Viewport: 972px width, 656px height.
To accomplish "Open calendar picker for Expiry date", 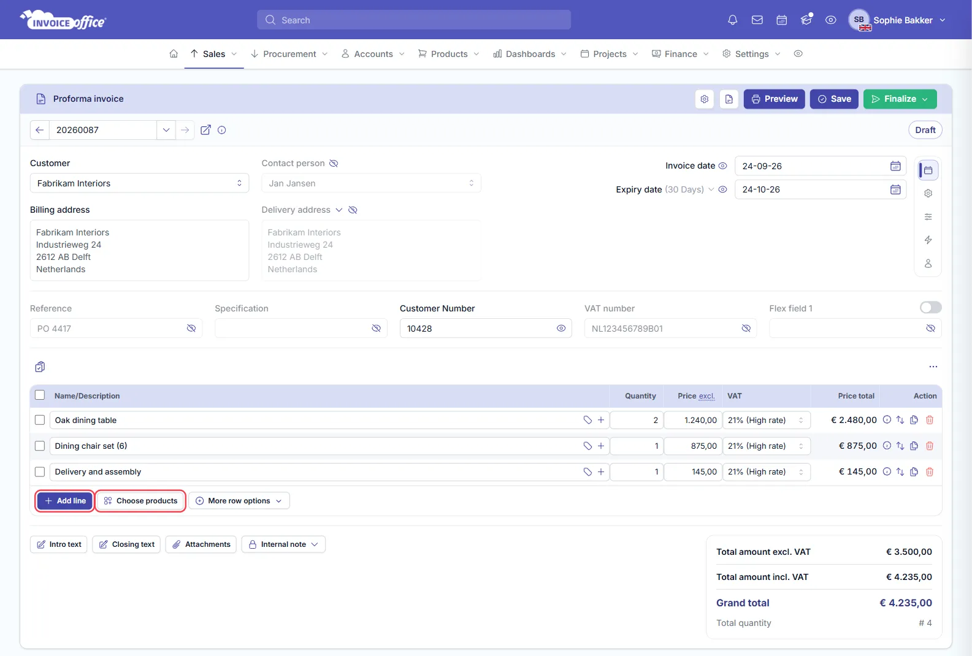I will (x=895, y=189).
